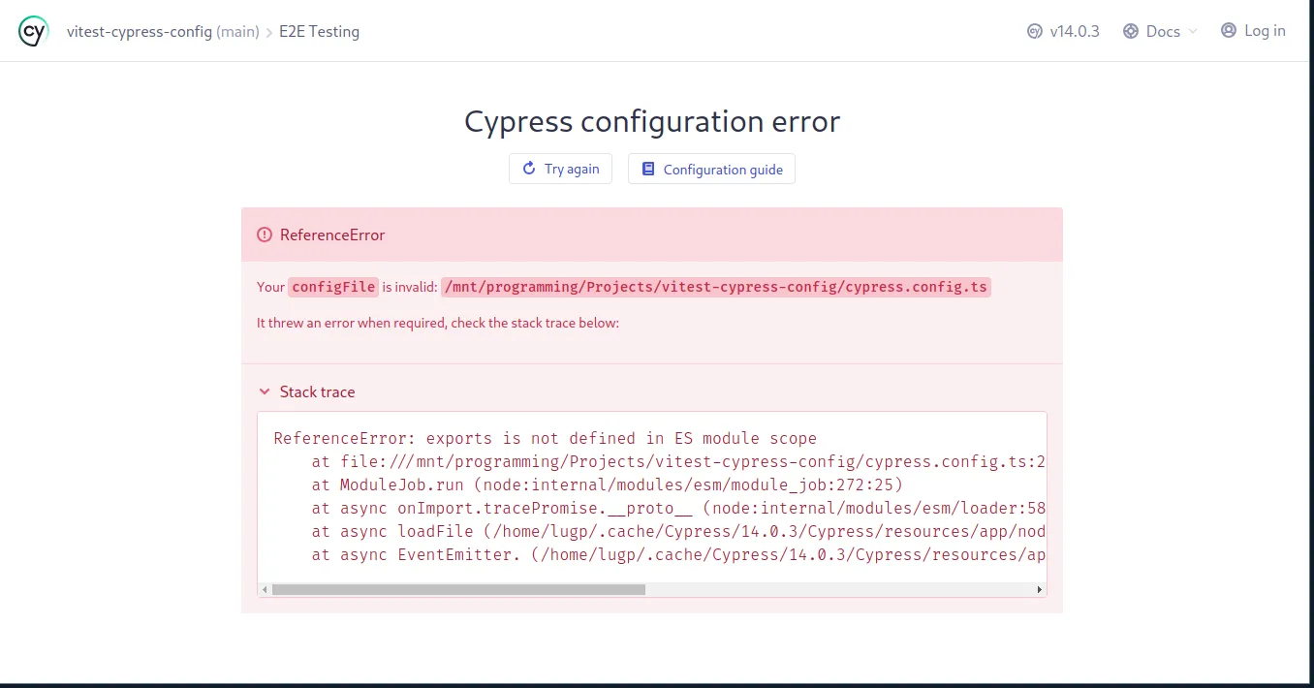Viewport: 1314px width, 688px height.
Task: Click the Cypress logo in the top-left corner
Action: [32, 30]
